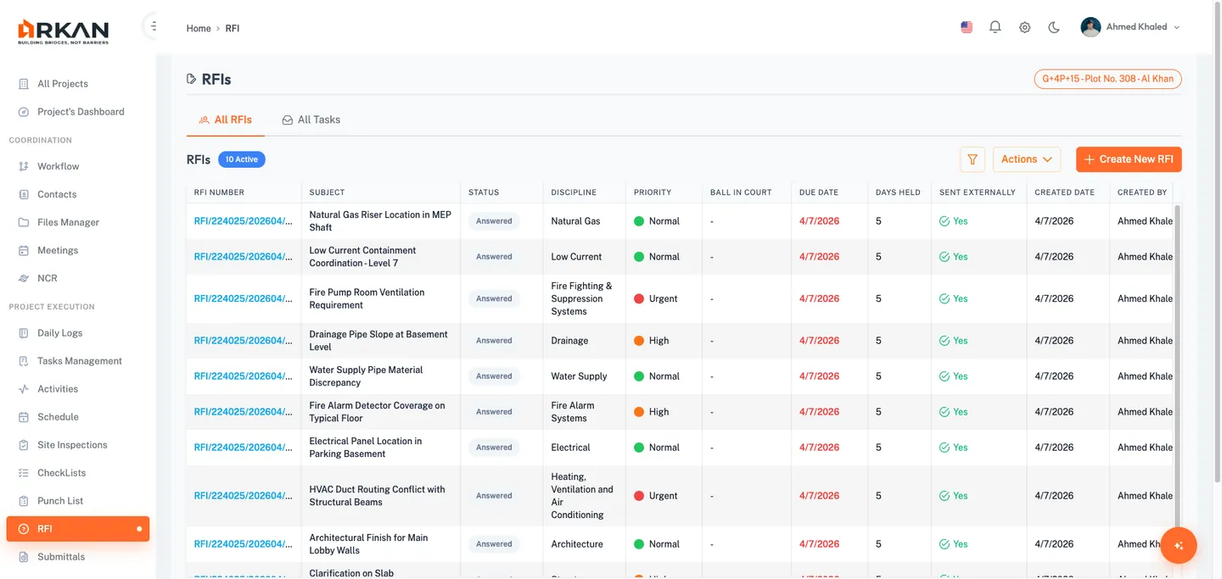The width and height of the screenshot is (1222, 579).
Task: Toggle dark mode with the moon icon
Action: tap(1053, 26)
